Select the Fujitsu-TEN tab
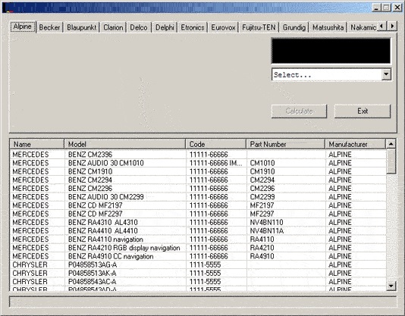 click(259, 27)
